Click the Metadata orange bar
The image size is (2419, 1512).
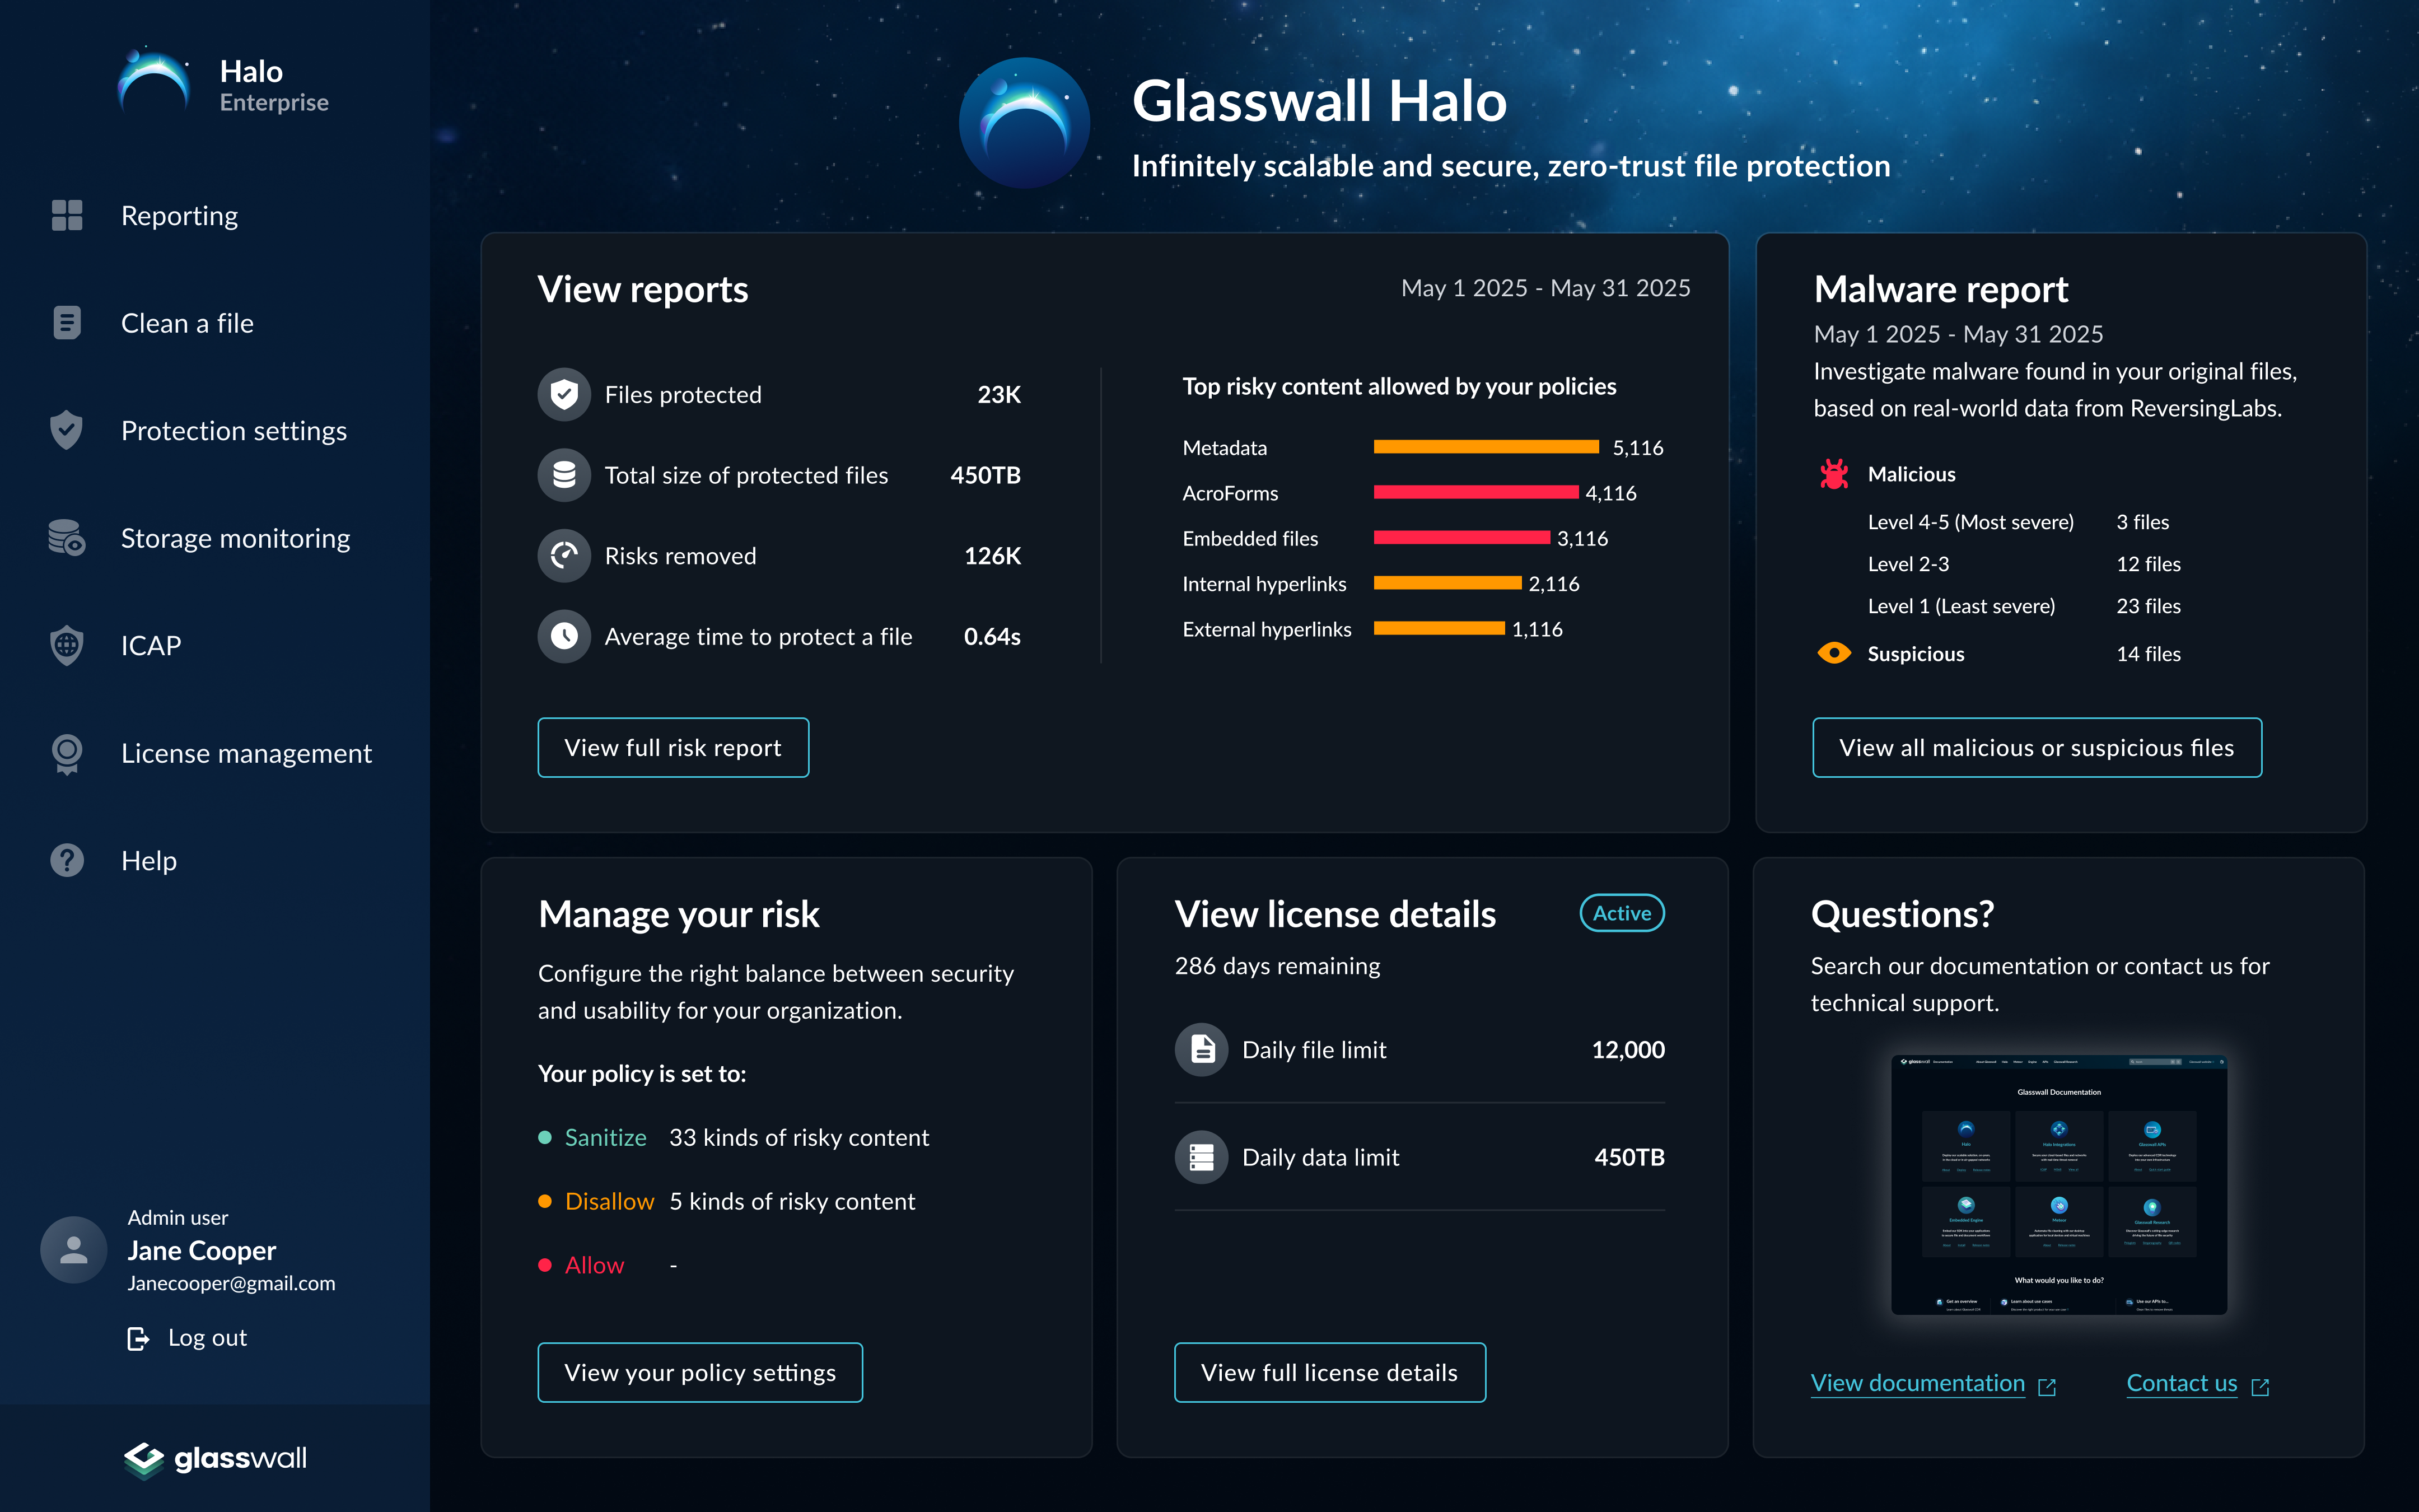(1486, 447)
